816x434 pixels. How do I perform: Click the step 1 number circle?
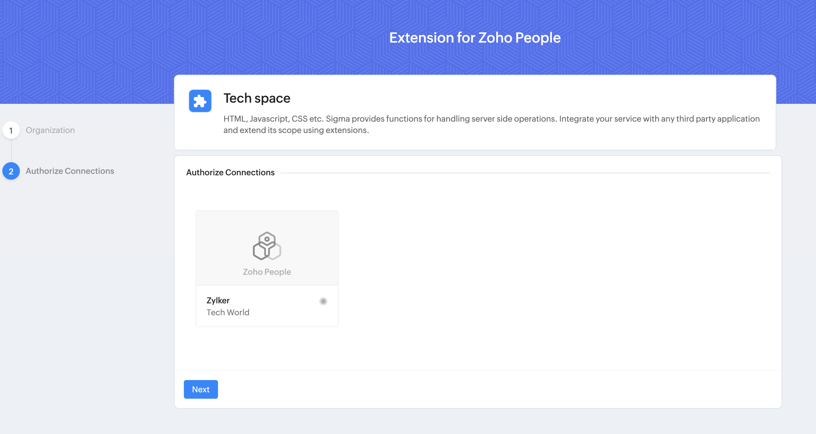11,130
